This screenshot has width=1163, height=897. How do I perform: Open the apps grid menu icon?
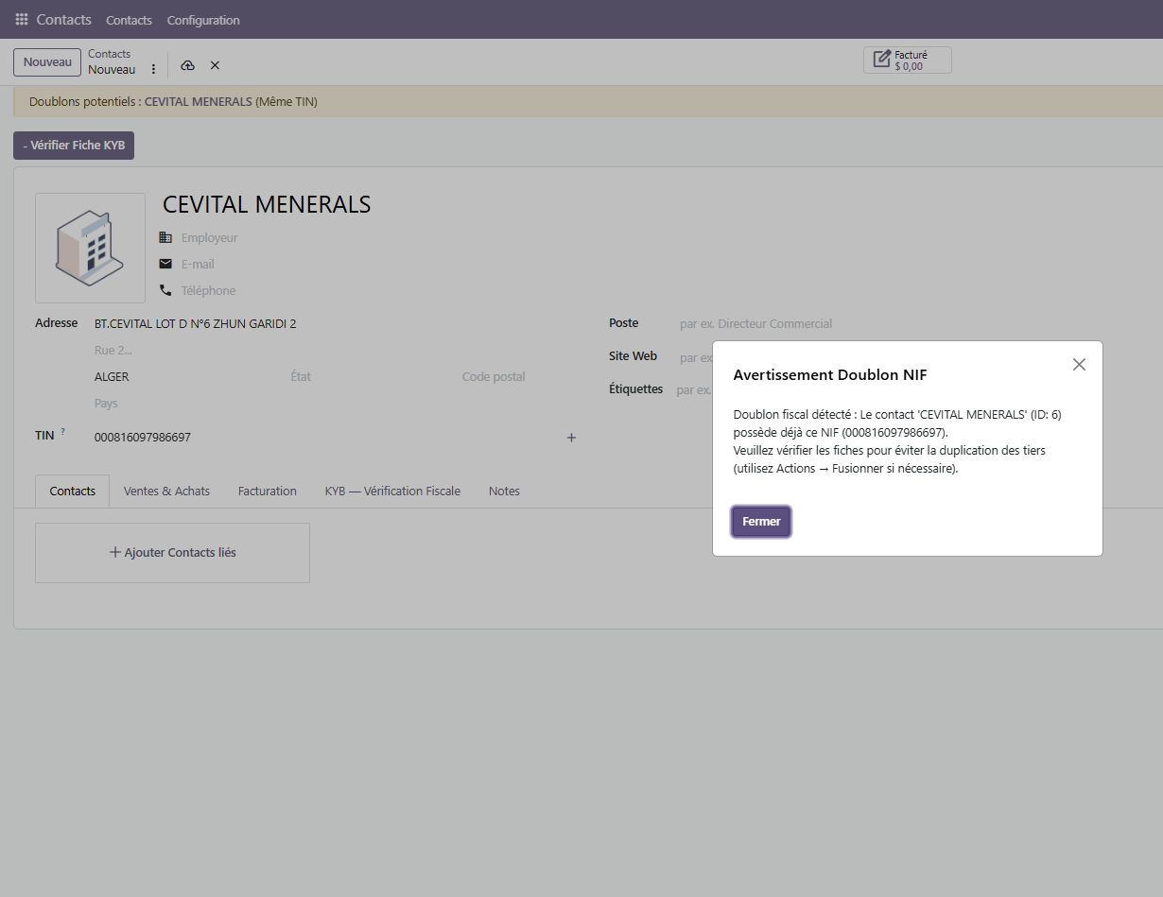tap(22, 19)
